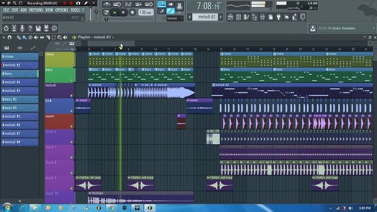This screenshot has width=377, height=212.
Task: Open the melodi #2 pattern selector
Action: click(205, 17)
